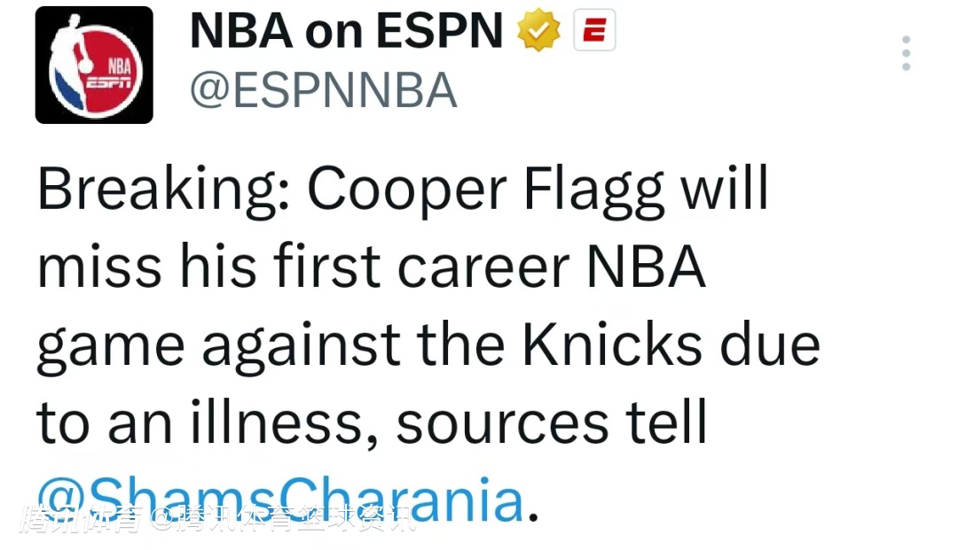This screenshot has width=958, height=550.
Task: Click the word "Breaking:" in the tweet
Action: (x=164, y=189)
